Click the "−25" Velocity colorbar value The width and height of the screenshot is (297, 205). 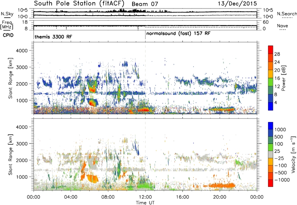pyautogui.click(x=279, y=158)
